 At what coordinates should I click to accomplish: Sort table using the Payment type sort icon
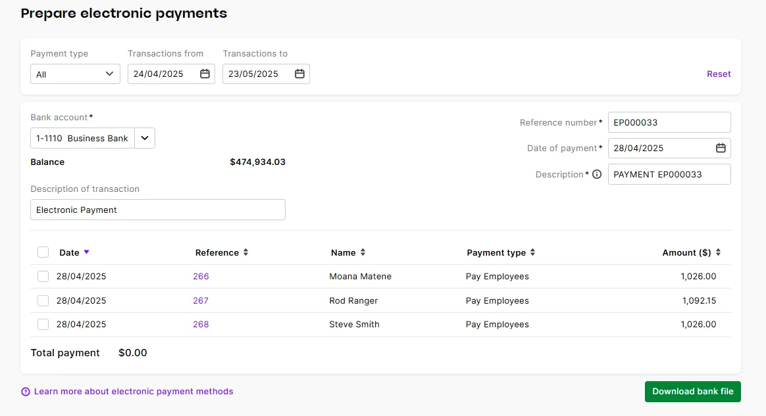click(532, 252)
